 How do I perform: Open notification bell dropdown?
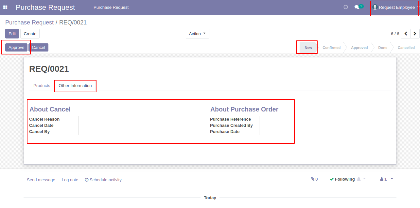click(361, 179)
